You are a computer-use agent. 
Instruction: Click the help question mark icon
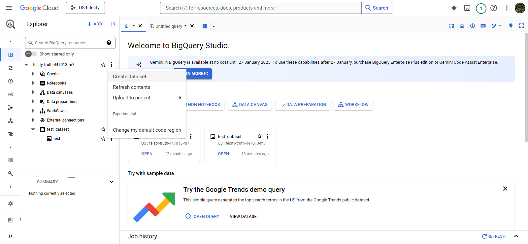click(x=494, y=8)
